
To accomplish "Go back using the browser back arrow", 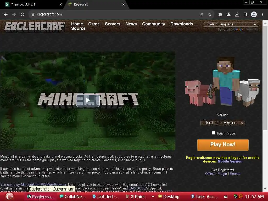I will click(6, 14).
